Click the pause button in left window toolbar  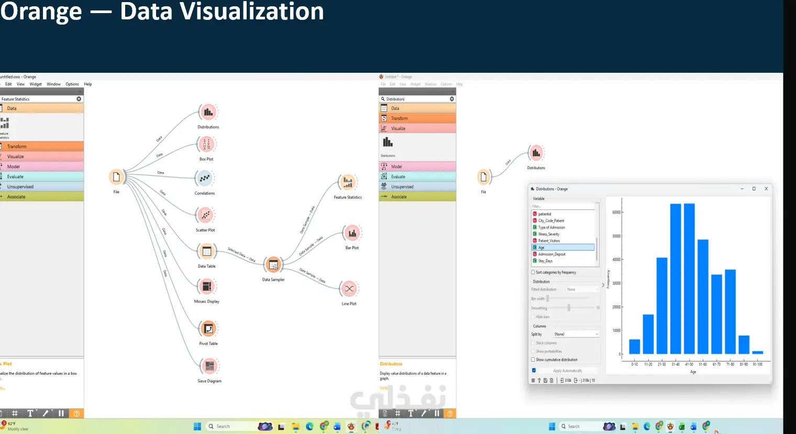(61, 413)
